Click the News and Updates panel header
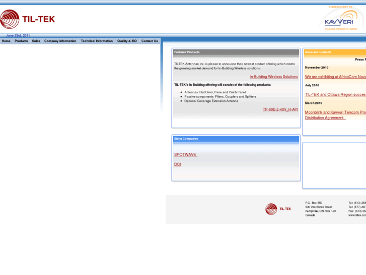The image size is (366, 275). (x=335, y=52)
